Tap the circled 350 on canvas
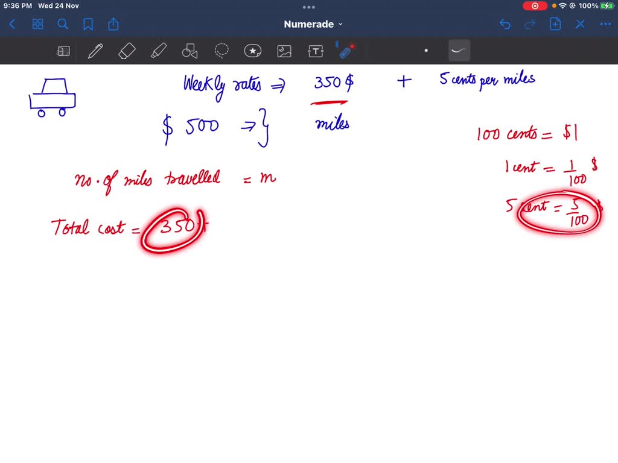 pyautogui.click(x=173, y=230)
